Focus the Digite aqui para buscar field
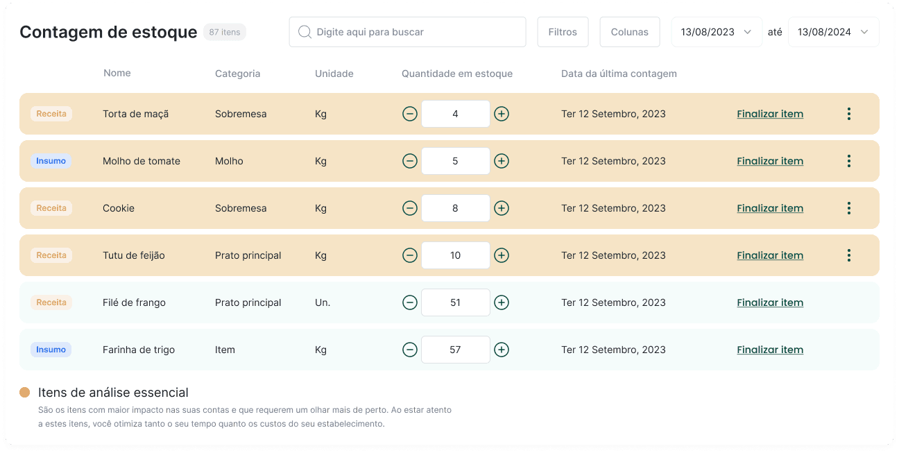The image size is (899, 453). tap(416, 32)
